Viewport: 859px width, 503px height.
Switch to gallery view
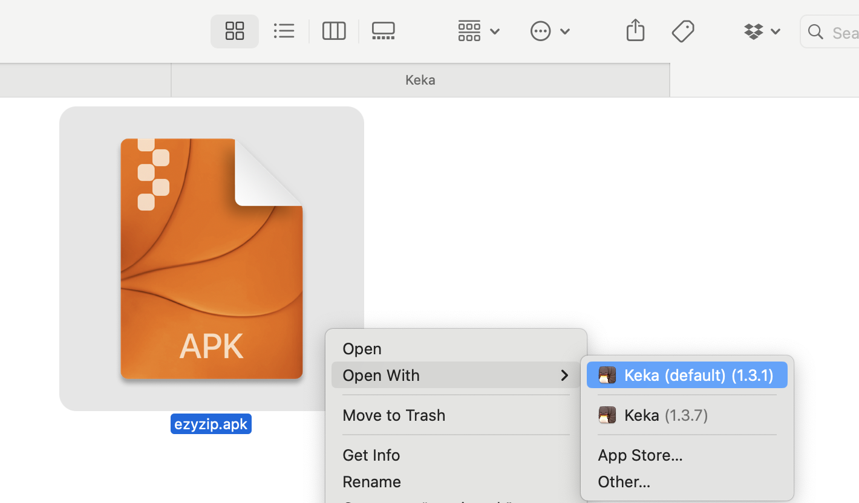click(383, 31)
